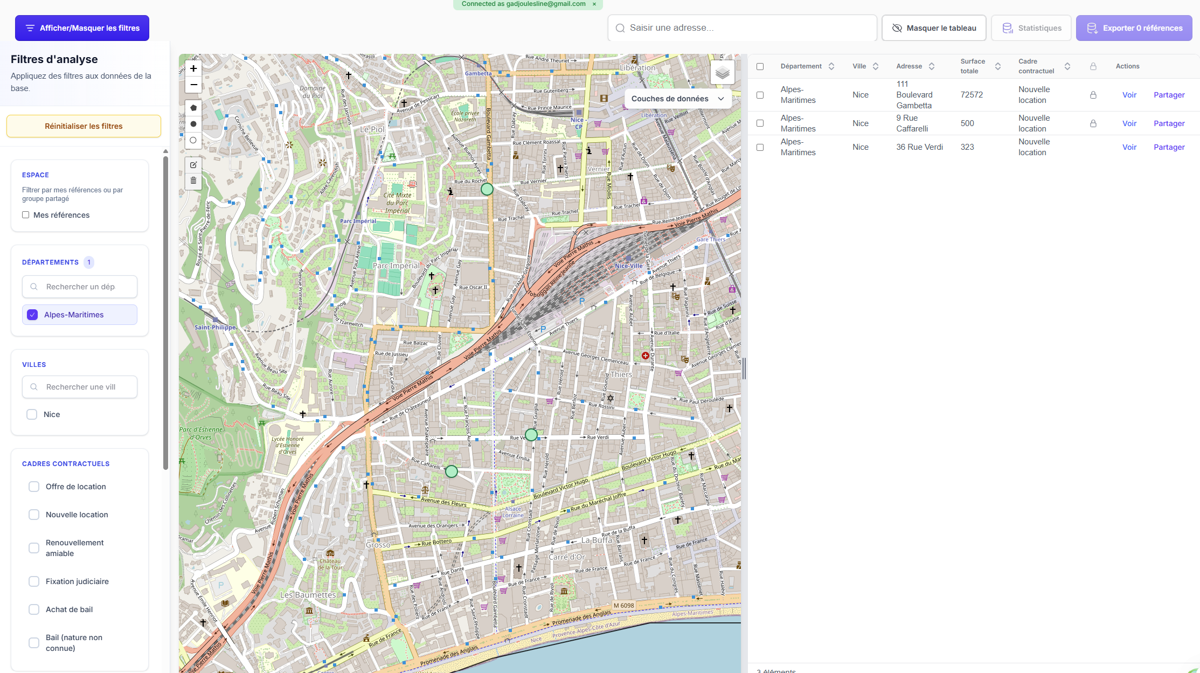This screenshot has height=673, width=1200.
Task: Uncheck the Alpes-Maritimes department filter
Action: click(32, 315)
